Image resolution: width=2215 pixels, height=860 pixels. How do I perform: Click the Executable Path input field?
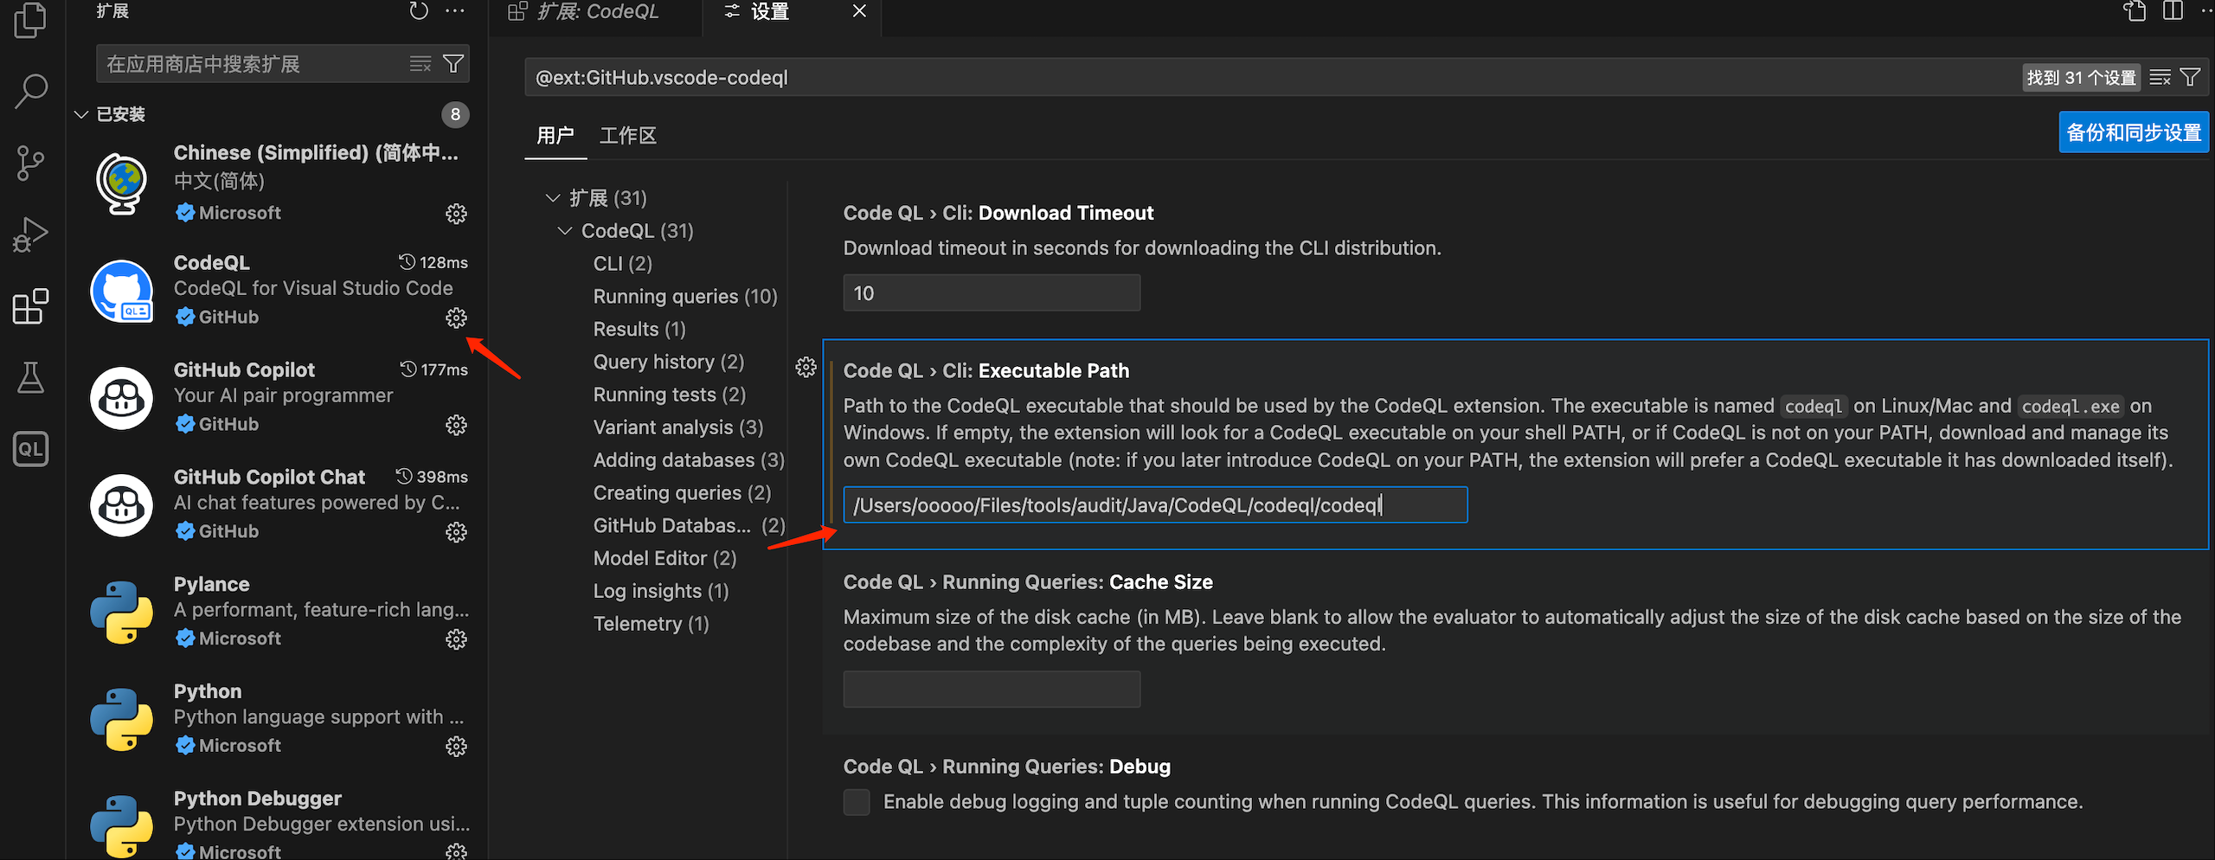(x=1154, y=505)
